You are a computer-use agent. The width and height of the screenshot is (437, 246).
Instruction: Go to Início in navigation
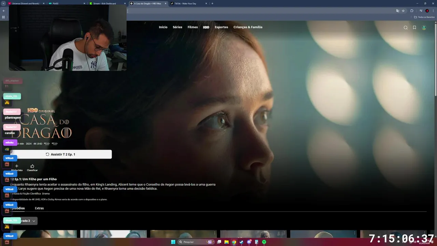pos(163,27)
